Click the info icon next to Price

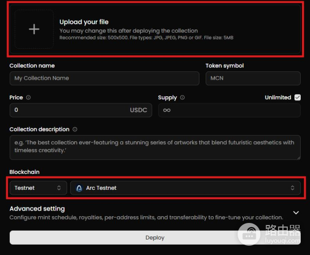click(28, 97)
